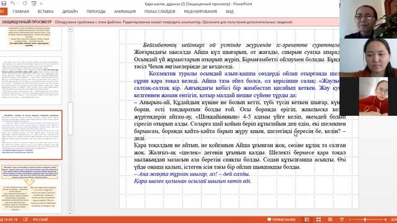The width and height of the screenshot is (397, 223).
Task: Click the Undo arrow icon
Action: tap(12, 4)
